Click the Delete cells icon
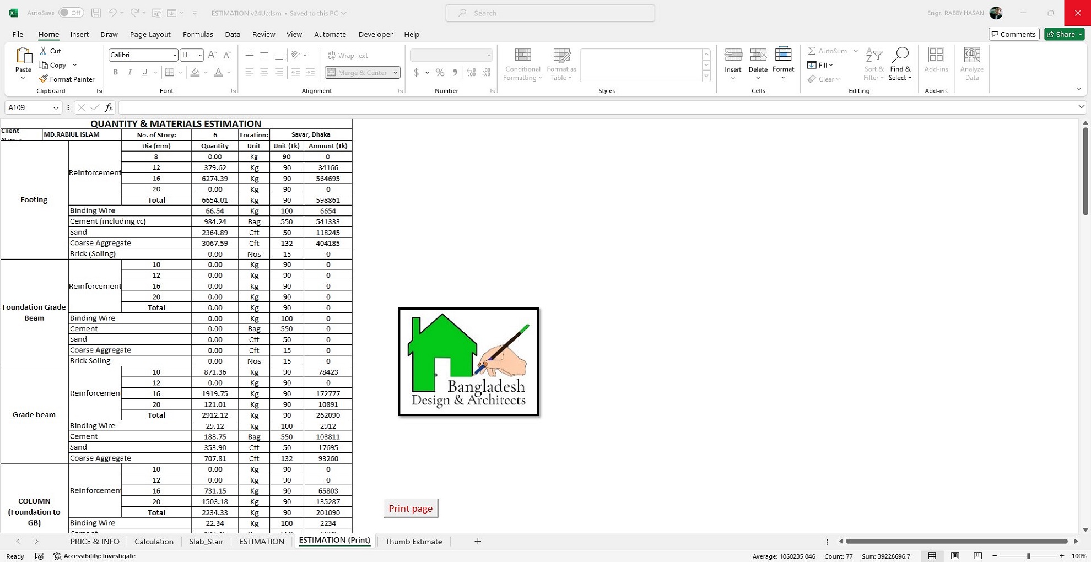The width and height of the screenshot is (1091, 562). click(x=758, y=55)
